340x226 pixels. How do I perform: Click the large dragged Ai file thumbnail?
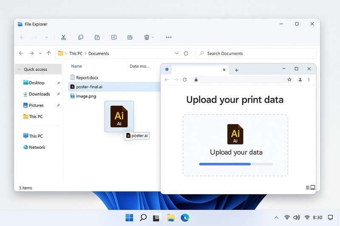pos(119,116)
